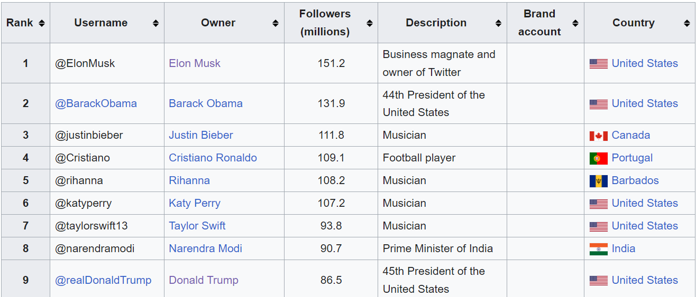The width and height of the screenshot is (696, 297).
Task: Click Portugal flag icon
Action: [598, 158]
